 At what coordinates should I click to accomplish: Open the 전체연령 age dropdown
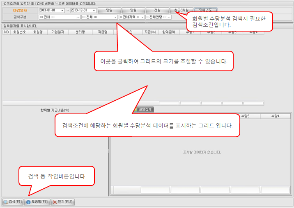(x=169, y=17)
